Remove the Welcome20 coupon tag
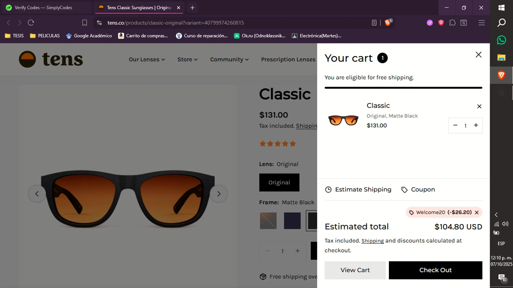This screenshot has height=288, width=513. pyautogui.click(x=477, y=212)
